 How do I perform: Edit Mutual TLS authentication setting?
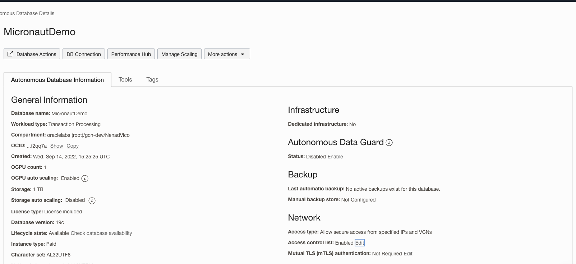408,254
